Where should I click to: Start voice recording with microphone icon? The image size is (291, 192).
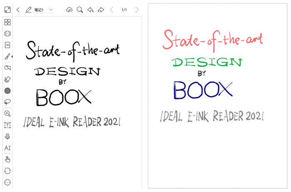pos(7,136)
